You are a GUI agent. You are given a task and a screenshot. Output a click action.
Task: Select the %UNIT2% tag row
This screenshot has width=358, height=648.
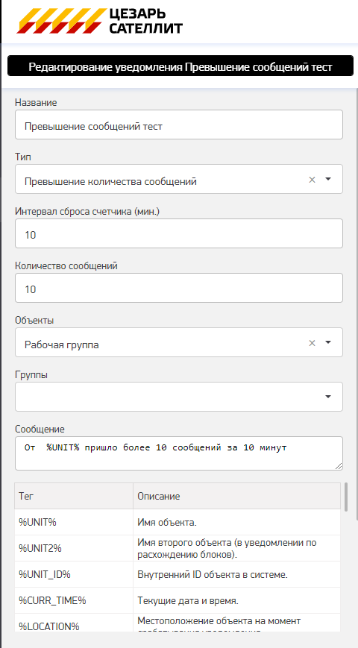pos(178,548)
